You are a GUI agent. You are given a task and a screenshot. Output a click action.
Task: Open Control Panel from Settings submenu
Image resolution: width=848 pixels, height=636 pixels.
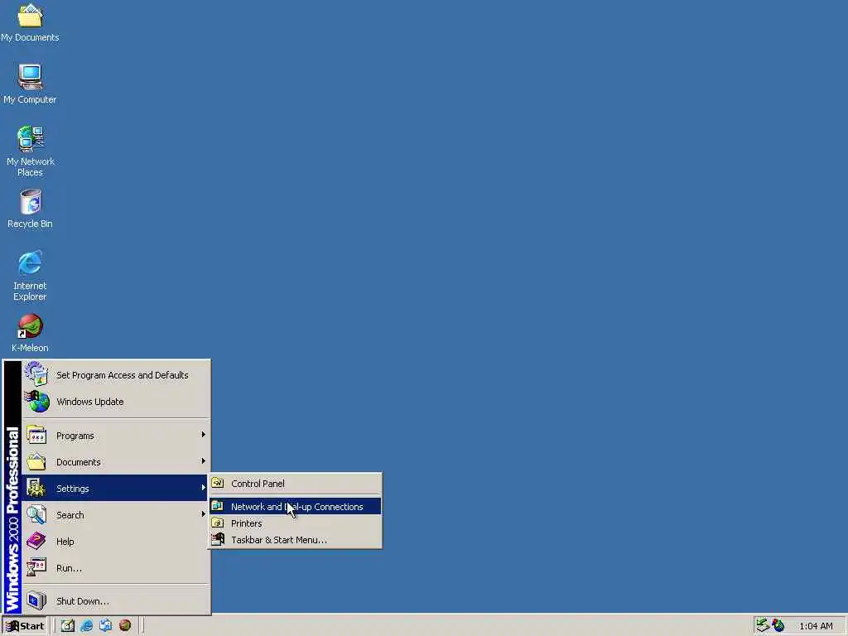[x=296, y=484]
